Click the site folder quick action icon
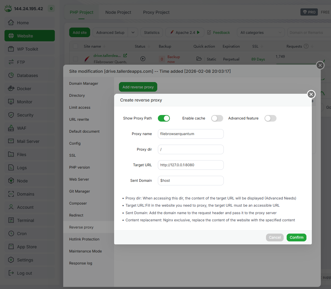This screenshot has width=331, height=289. pos(199,59)
